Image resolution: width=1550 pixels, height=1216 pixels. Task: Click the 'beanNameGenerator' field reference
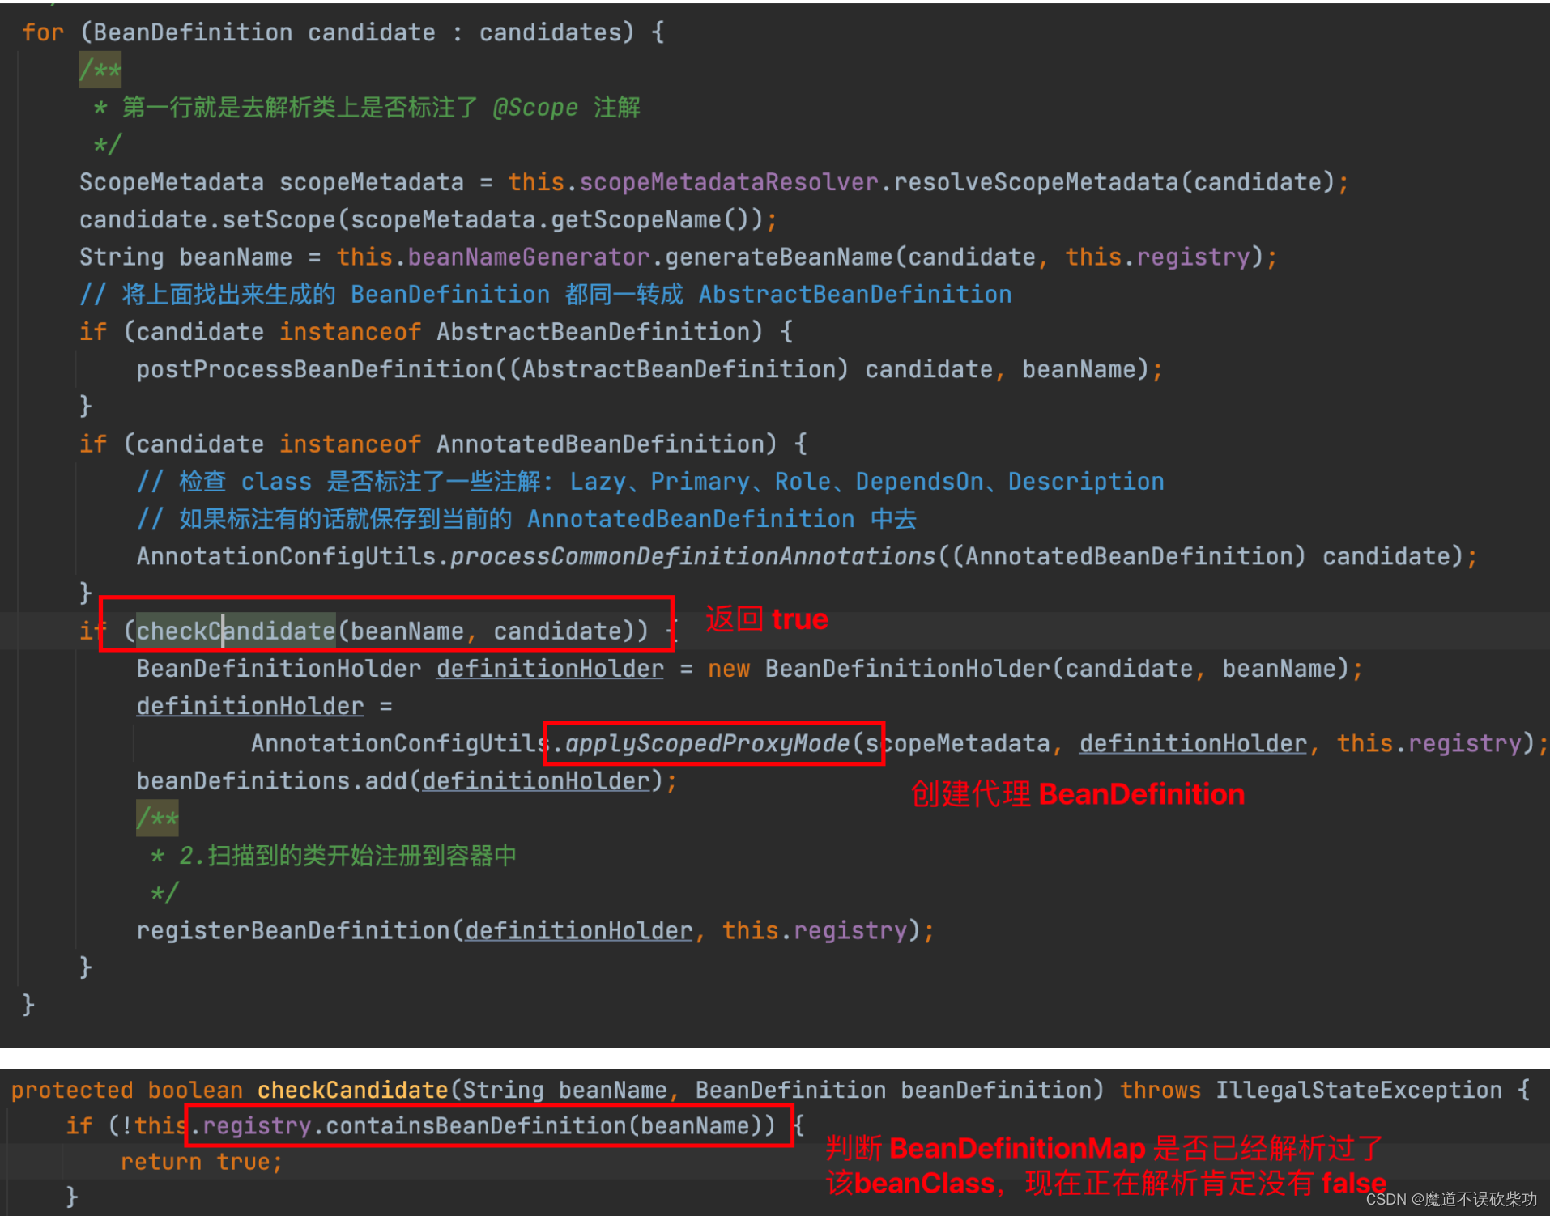529,257
